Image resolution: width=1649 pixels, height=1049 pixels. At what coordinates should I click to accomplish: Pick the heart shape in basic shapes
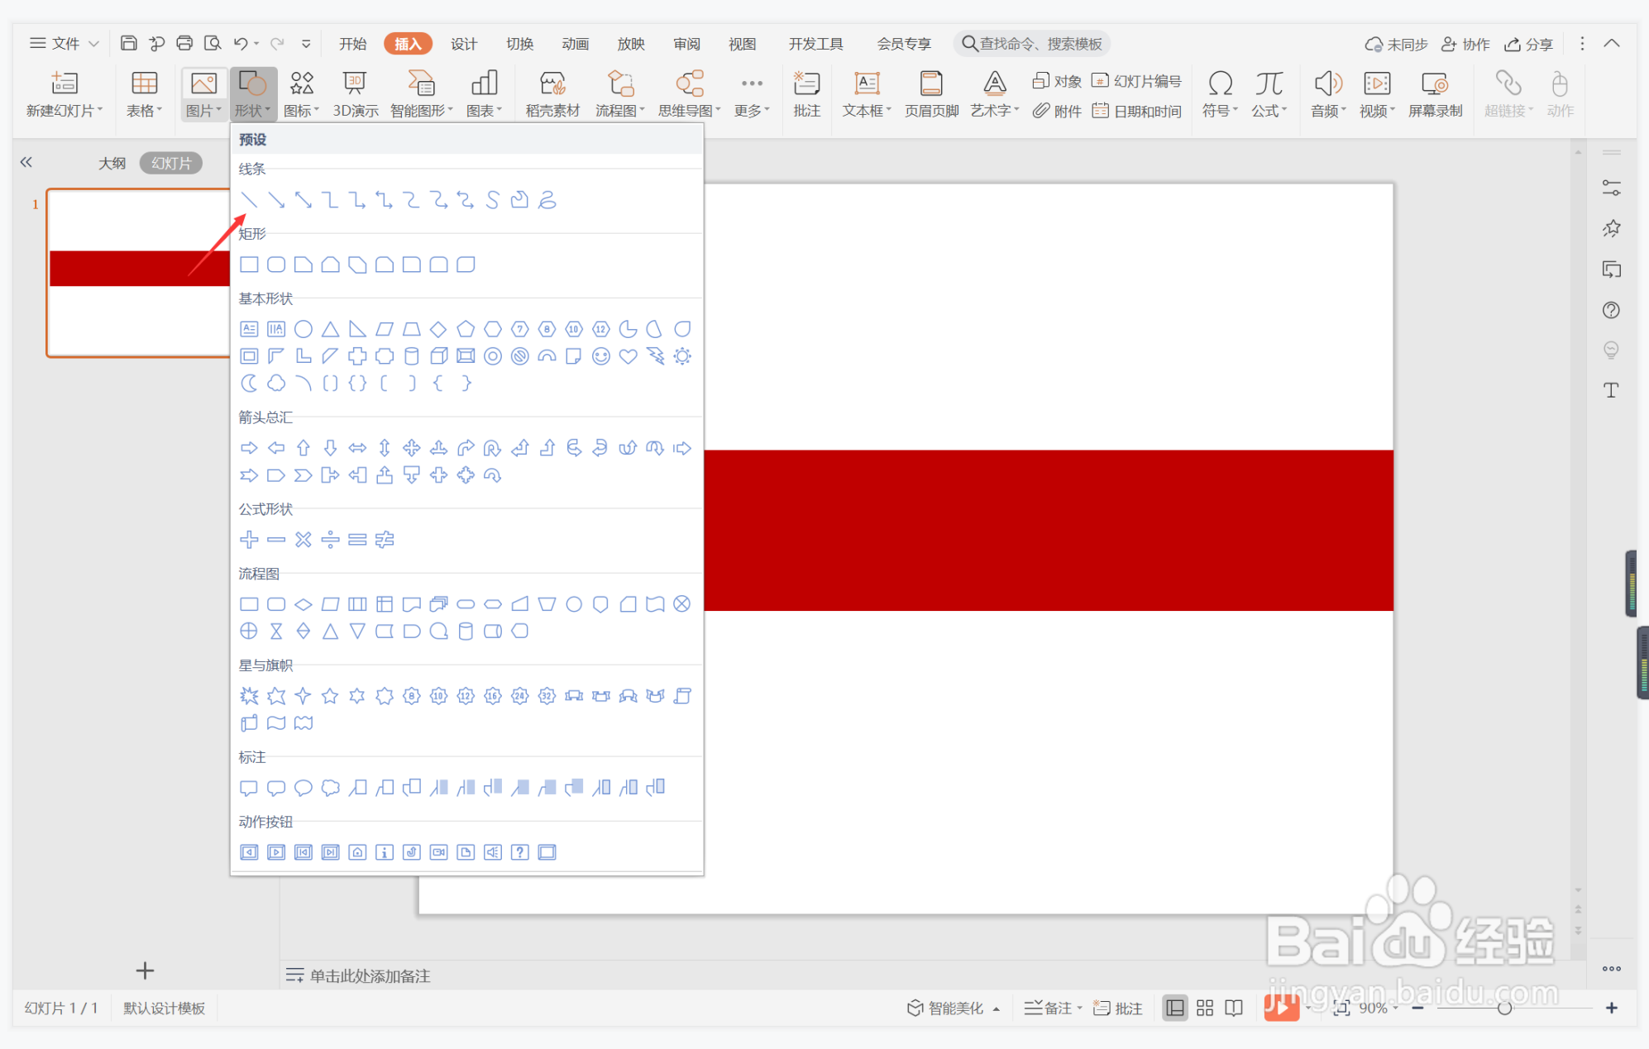click(628, 356)
